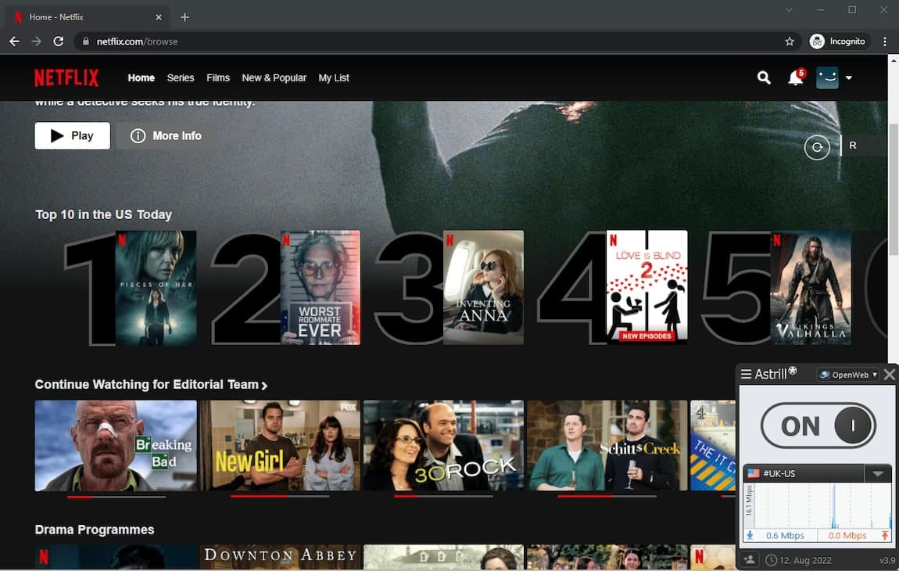899x571 pixels.
Task: Open Love Is Blind 2 poster
Action: point(646,286)
